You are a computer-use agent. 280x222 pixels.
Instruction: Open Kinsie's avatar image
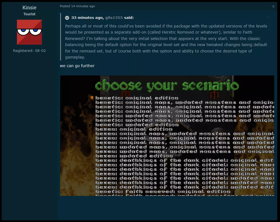click(29, 32)
